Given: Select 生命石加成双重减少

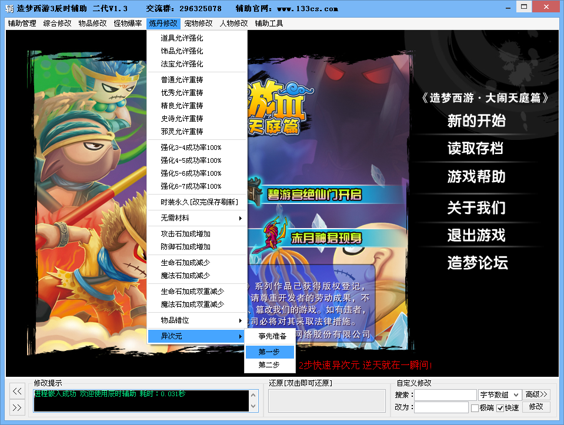Looking at the screenshot, I should tap(197, 291).
